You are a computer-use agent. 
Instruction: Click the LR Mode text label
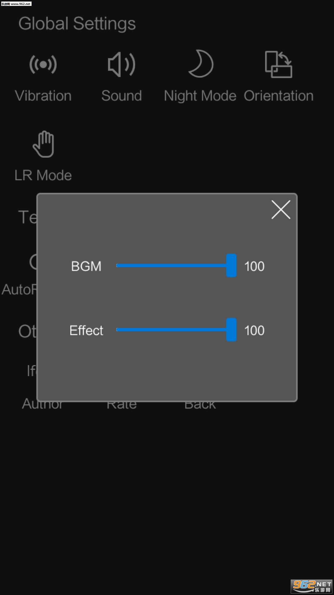pos(43,175)
